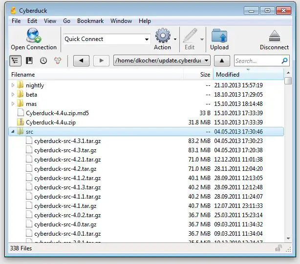Viewport: 300px width, 264px height.
Task: Sort by Filename column header
Action: 96,75
